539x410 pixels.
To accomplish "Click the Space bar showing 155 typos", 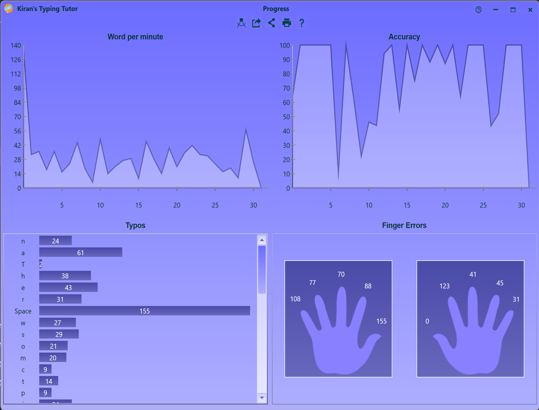I will [x=144, y=311].
